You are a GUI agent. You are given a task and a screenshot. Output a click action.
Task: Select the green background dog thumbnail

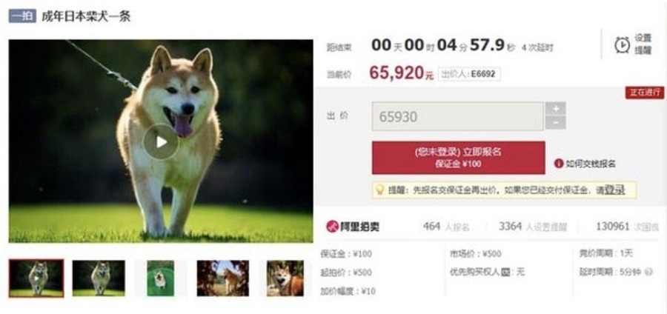click(x=160, y=278)
